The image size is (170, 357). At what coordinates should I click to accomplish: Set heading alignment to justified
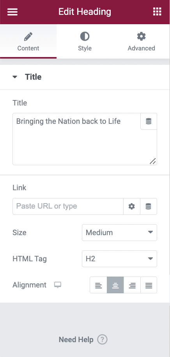(149, 285)
